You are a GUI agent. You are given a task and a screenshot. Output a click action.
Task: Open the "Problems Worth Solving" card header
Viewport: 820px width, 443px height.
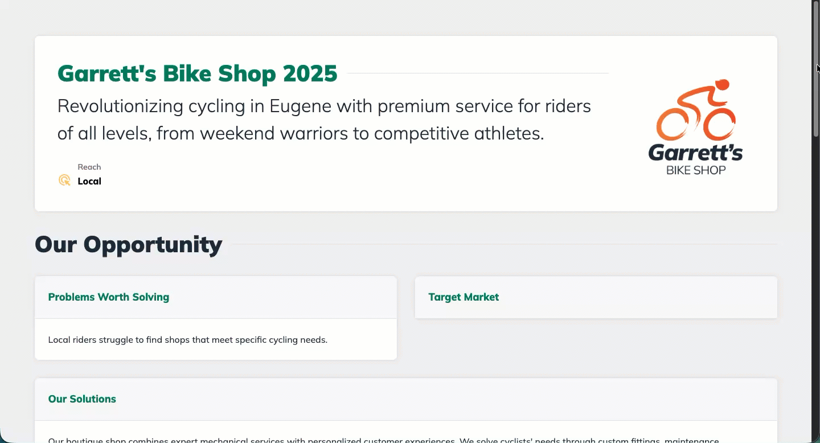[x=109, y=297]
